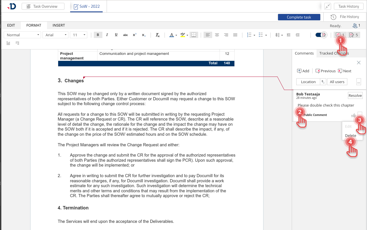This screenshot has width=367, height=230.
Task: Toggle bold formatting
Action: pos(98,35)
